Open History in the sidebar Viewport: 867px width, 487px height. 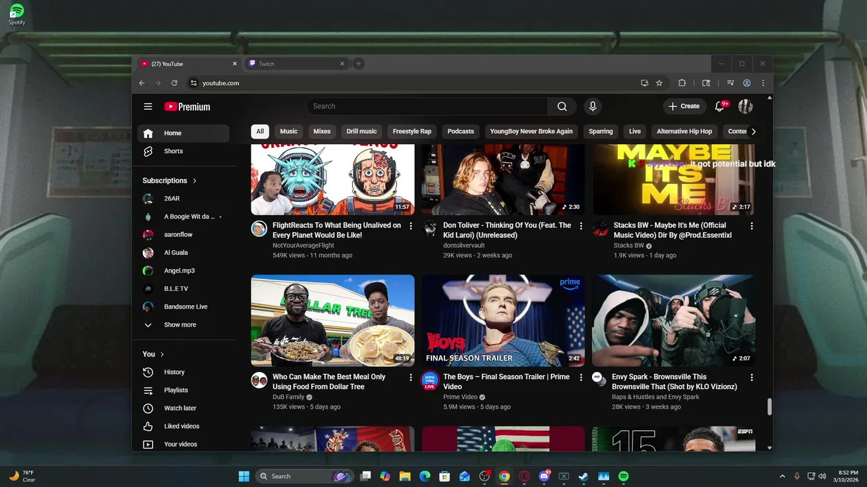184,372
